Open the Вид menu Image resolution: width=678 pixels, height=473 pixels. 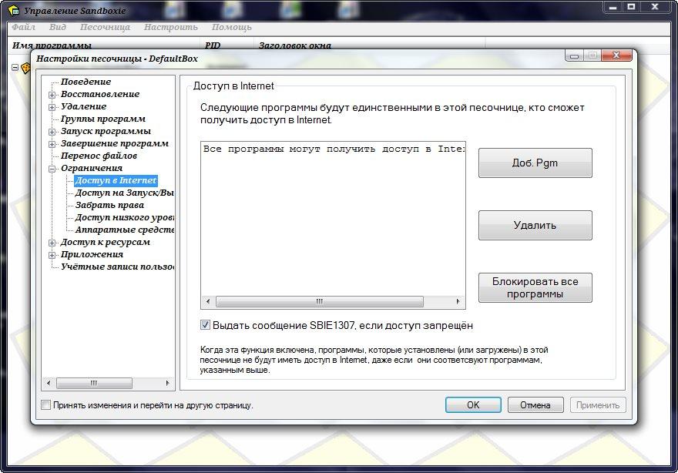point(58,27)
